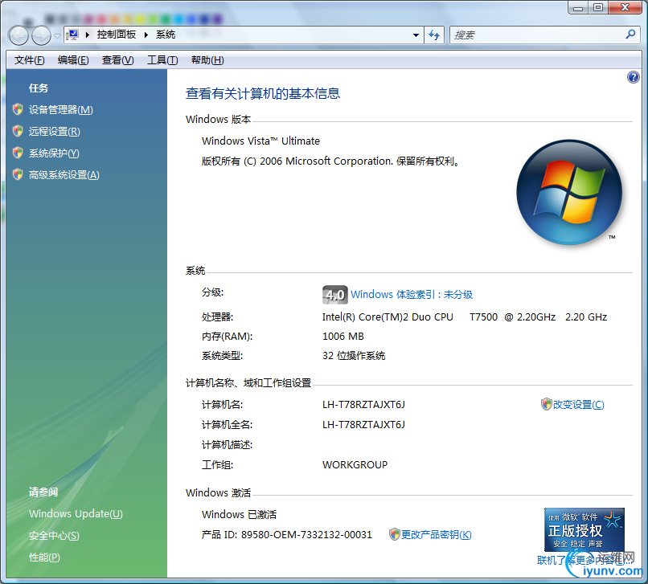Select the 32 位操作系统 system type text
The image size is (648, 584).
tap(354, 356)
